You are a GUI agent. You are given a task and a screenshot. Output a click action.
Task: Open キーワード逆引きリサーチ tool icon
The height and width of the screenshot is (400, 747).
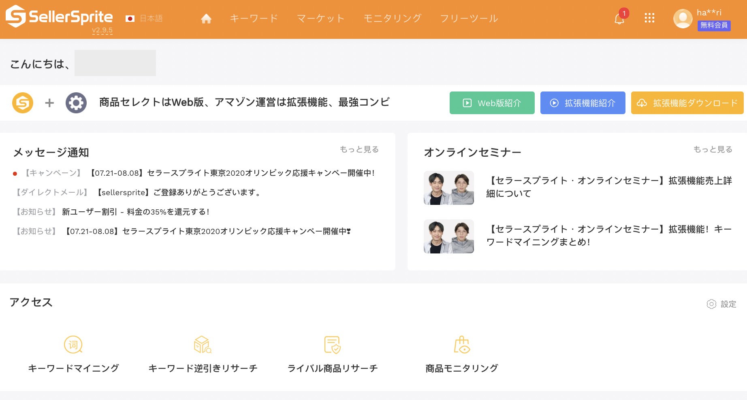point(203,345)
